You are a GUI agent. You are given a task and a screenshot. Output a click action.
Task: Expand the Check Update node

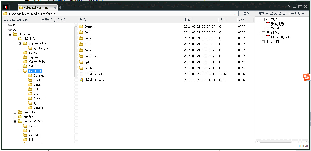[x=263, y=37]
